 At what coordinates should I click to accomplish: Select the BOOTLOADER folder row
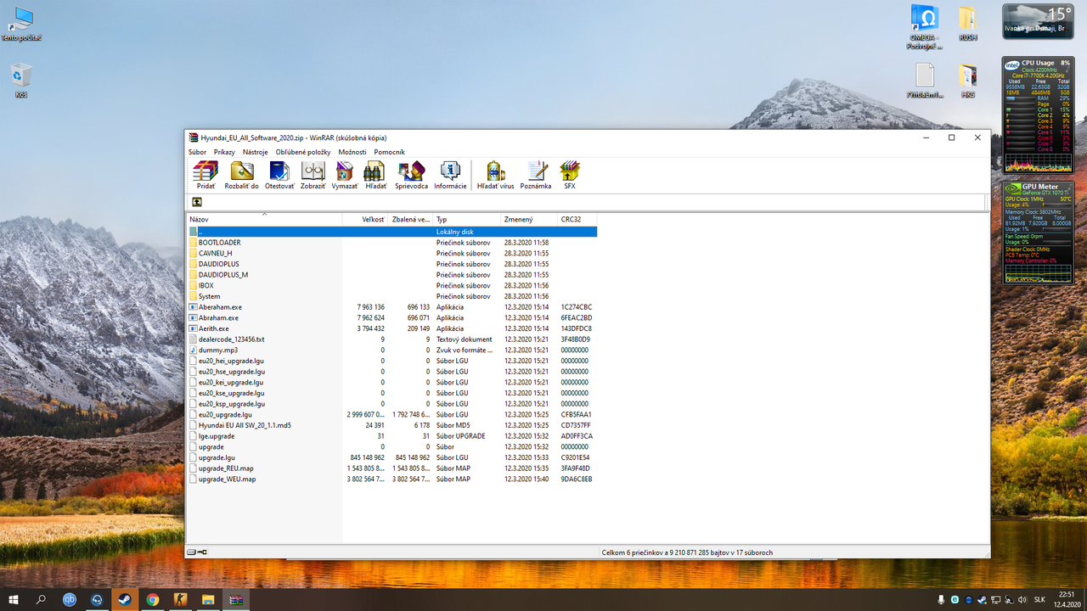click(391, 243)
